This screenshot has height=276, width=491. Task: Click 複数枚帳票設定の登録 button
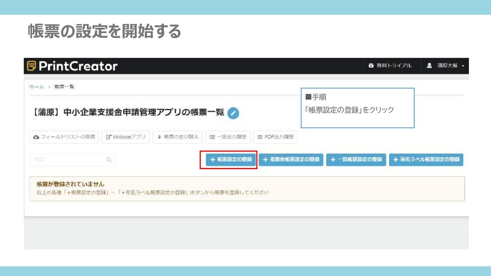[291, 160]
